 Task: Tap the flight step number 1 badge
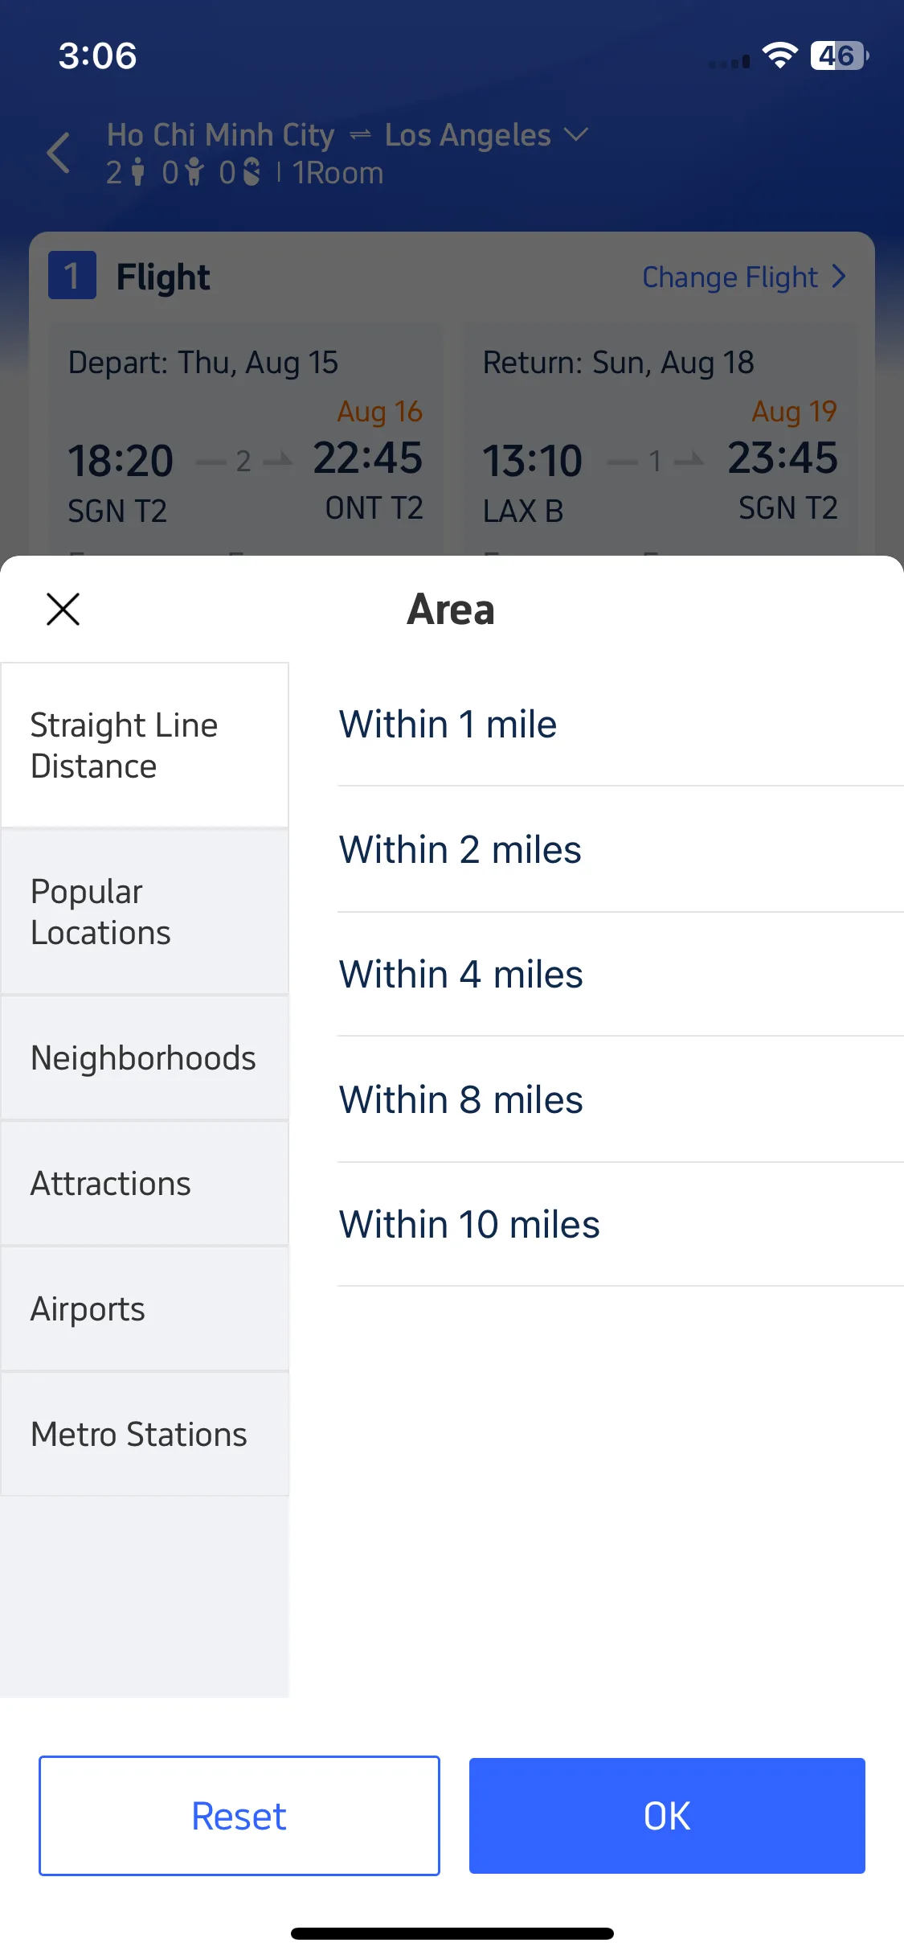pos(72,275)
